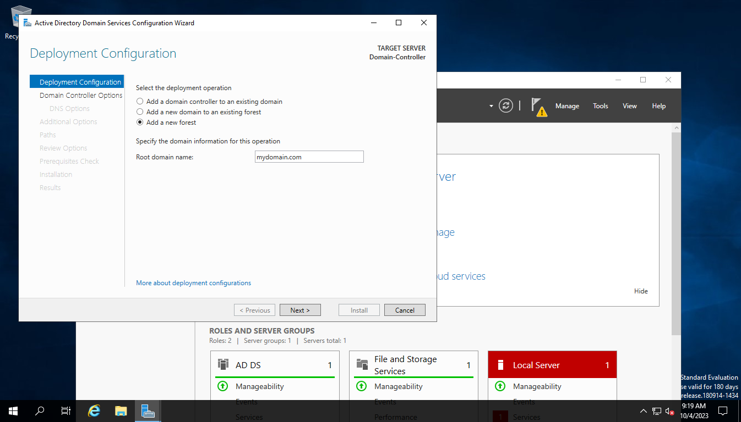The height and width of the screenshot is (422, 741).
Task: Show hidden icons in the system tray
Action: pos(643,410)
